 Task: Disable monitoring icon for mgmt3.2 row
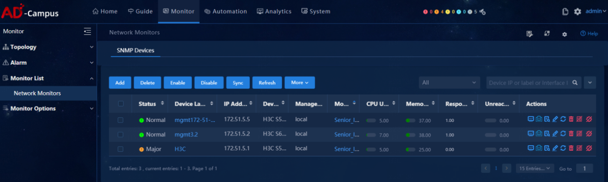(580, 134)
